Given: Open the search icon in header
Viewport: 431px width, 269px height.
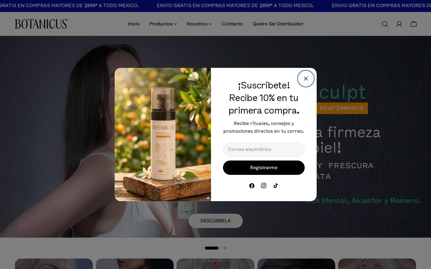Looking at the screenshot, I should [385, 24].
